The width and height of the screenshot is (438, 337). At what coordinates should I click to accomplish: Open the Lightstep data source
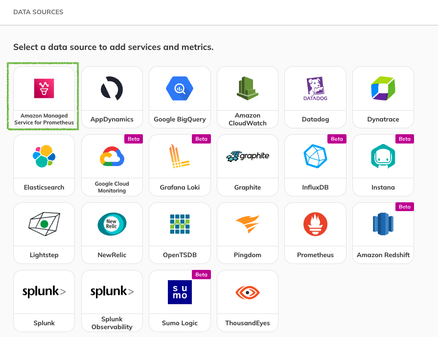coord(44,232)
